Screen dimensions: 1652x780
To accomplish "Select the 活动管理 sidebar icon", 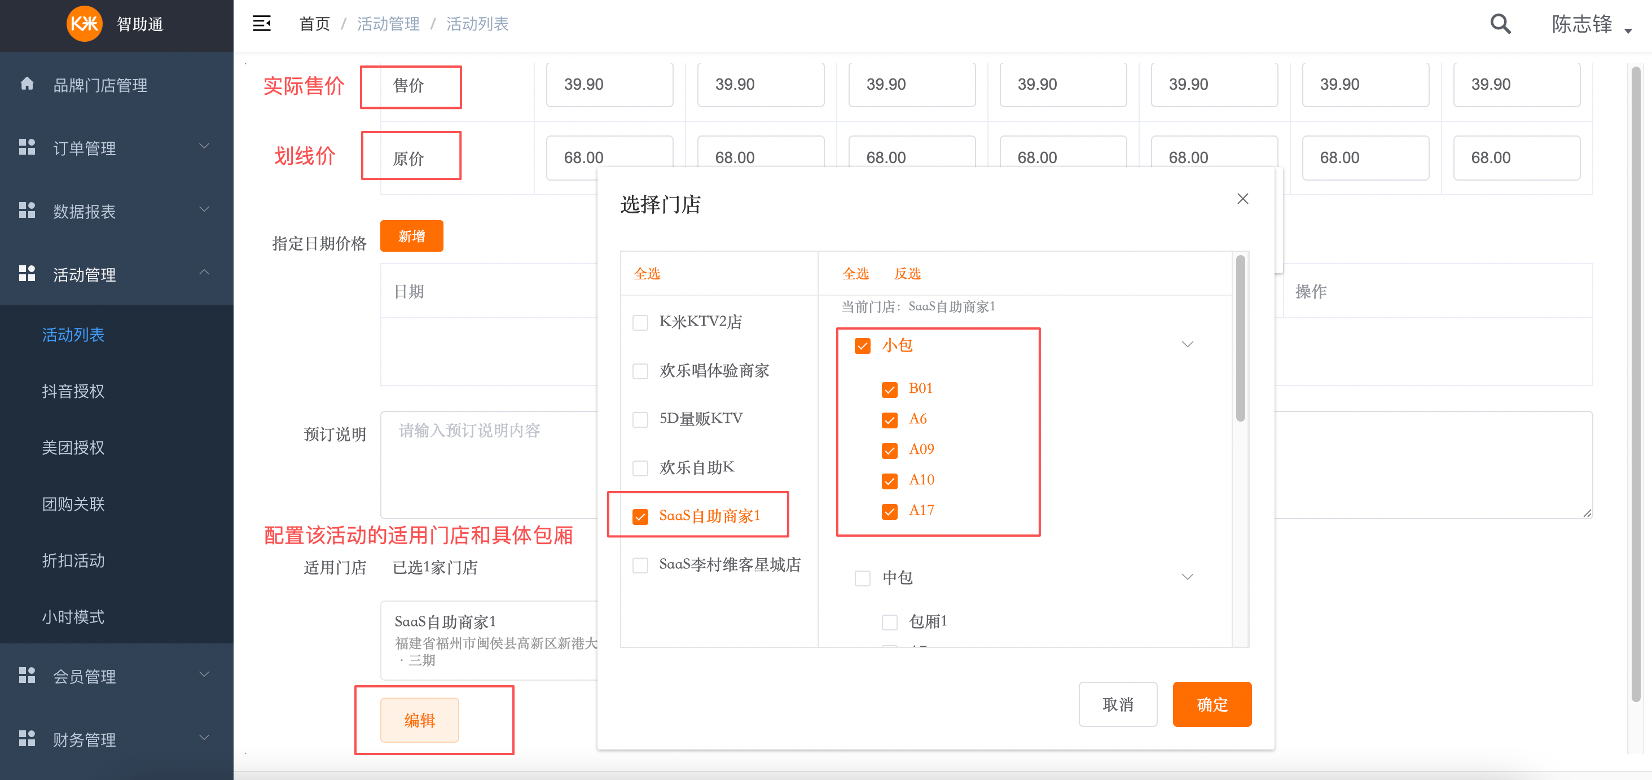I will click(27, 273).
